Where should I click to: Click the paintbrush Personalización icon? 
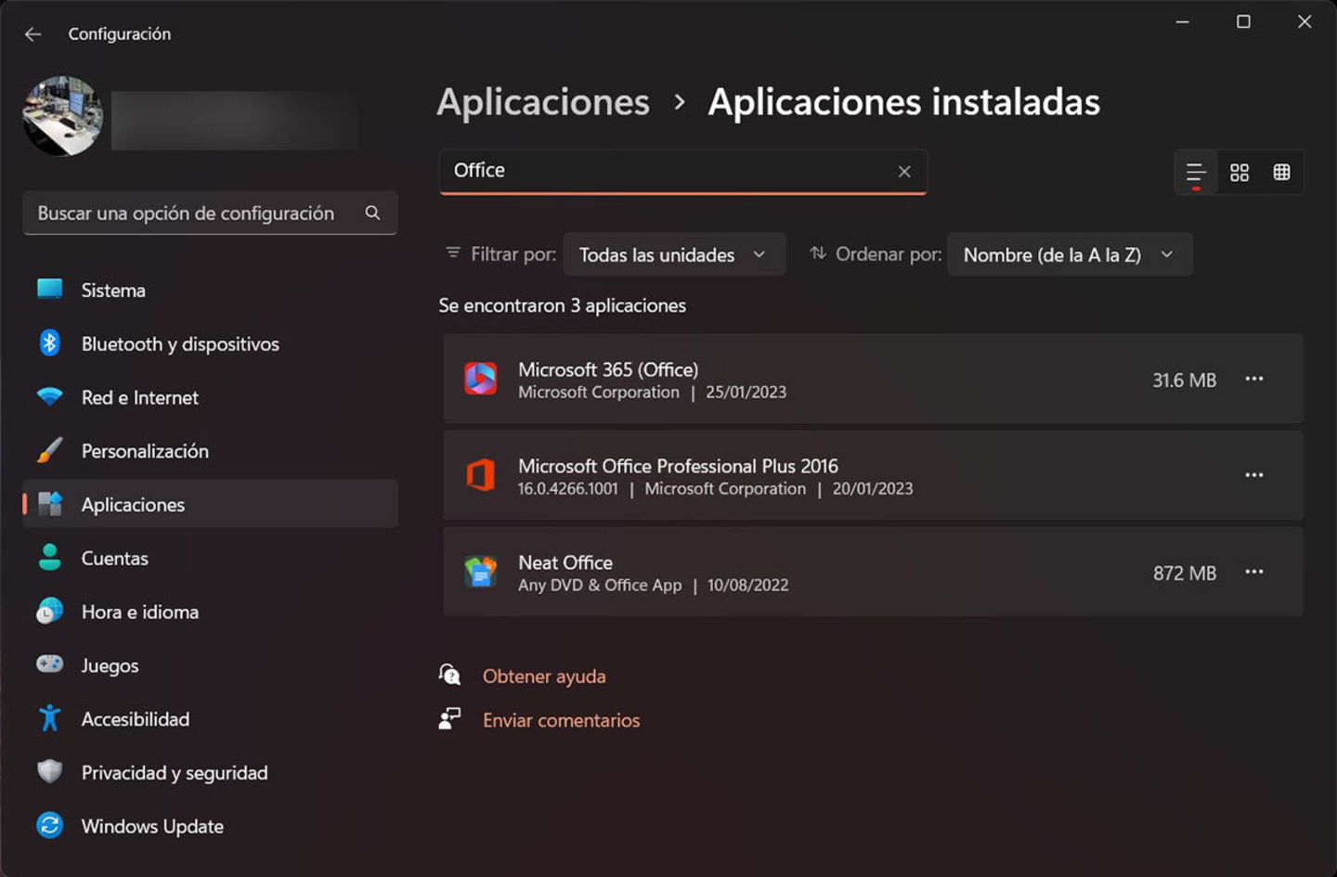pyautogui.click(x=50, y=450)
